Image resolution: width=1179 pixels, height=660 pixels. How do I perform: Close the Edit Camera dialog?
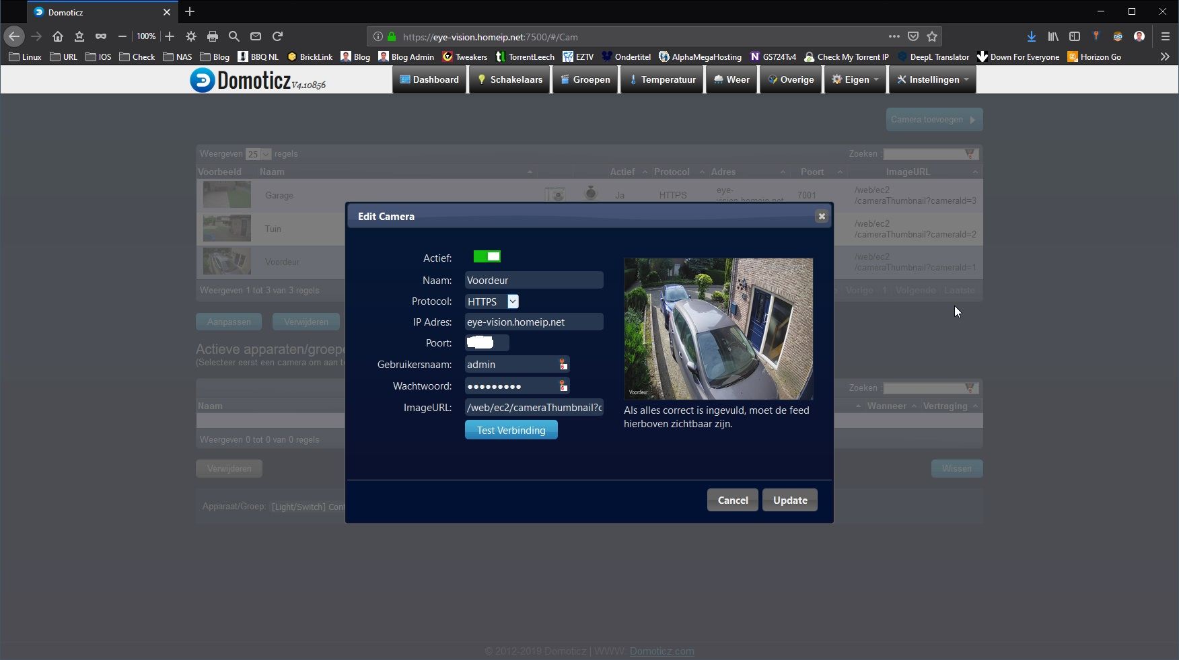pos(821,216)
